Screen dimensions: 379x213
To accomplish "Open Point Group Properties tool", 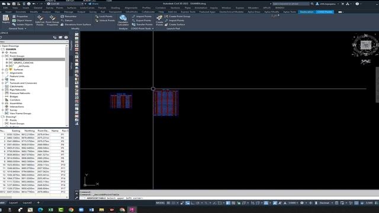I will 52,20.
